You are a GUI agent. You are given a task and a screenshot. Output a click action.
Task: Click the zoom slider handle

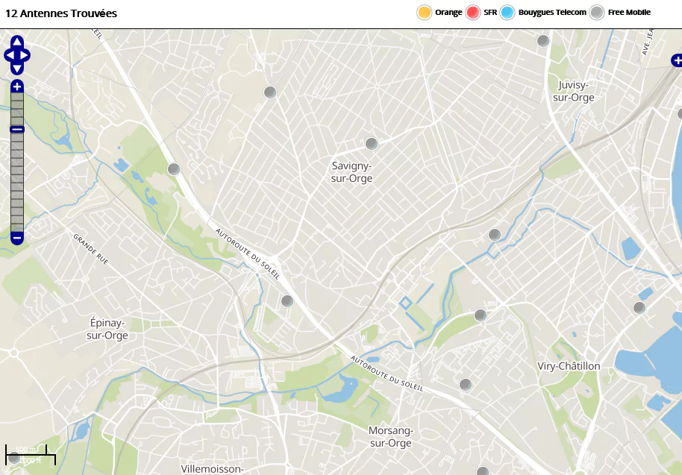pos(17,129)
